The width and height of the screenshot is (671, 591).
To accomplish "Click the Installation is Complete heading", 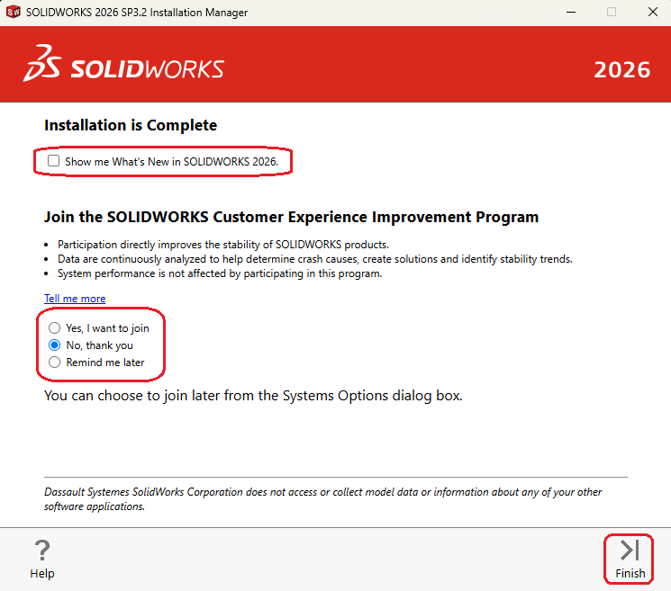I will point(131,125).
